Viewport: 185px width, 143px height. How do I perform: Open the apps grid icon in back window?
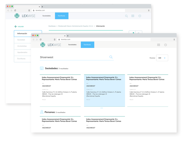click(133, 16)
